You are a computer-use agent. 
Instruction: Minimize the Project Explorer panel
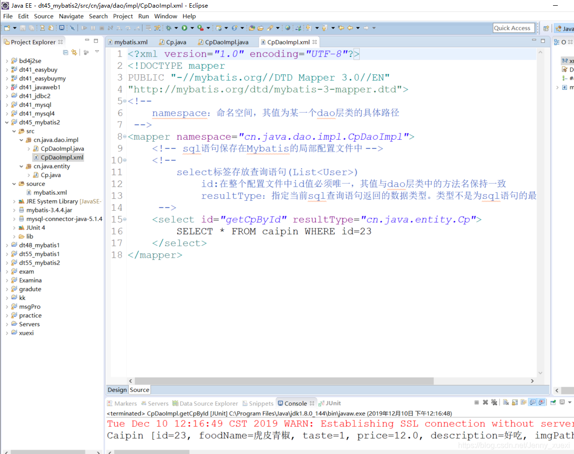pyautogui.click(x=87, y=41)
